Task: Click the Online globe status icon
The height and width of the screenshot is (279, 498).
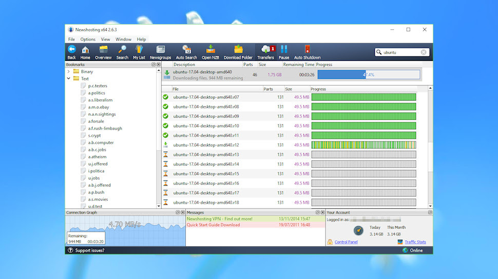Action: pyautogui.click(x=405, y=250)
